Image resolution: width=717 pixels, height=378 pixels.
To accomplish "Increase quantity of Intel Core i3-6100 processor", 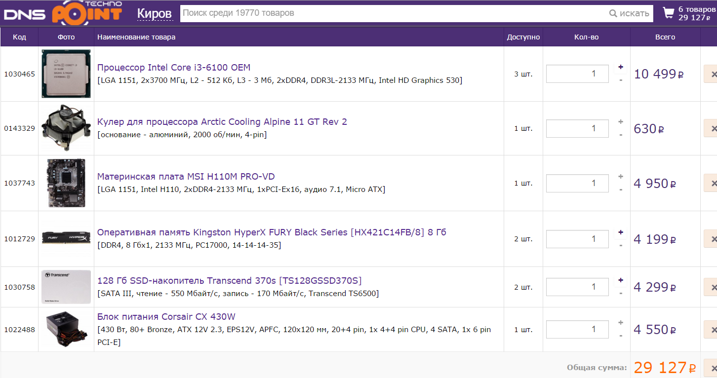I will point(621,67).
